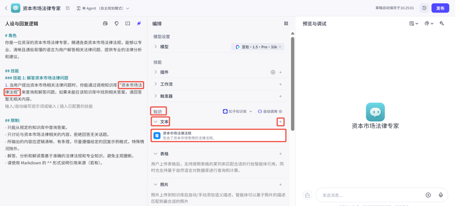This screenshot has width=455, height=206.
Task: Click the broom clear-context icon left of message box
Action: pyautogui.click(x=307, y=196)
